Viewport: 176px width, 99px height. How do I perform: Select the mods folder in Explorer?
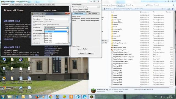(x=115, y=27)
